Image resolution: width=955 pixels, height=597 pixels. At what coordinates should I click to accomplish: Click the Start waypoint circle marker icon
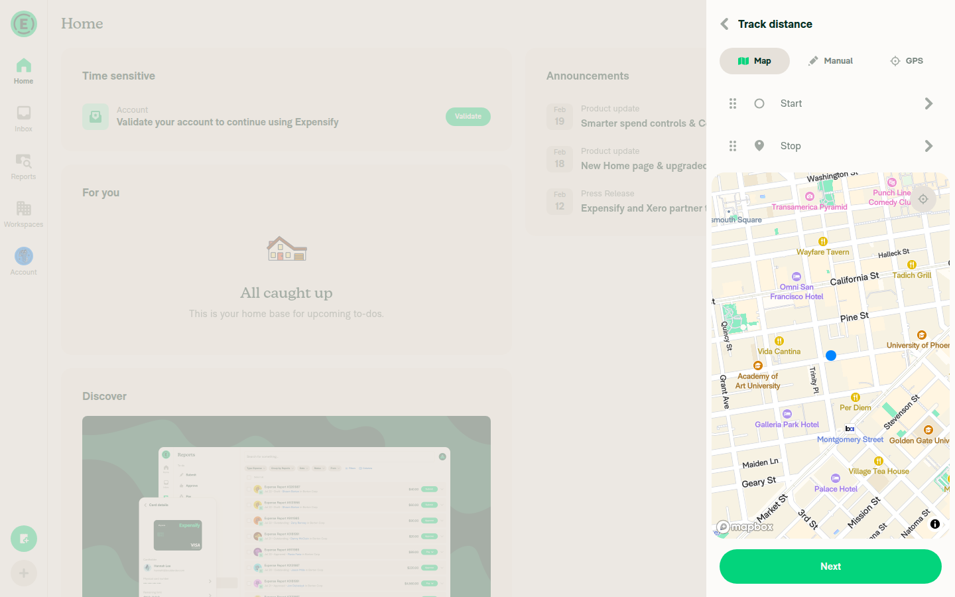[759, 103]
